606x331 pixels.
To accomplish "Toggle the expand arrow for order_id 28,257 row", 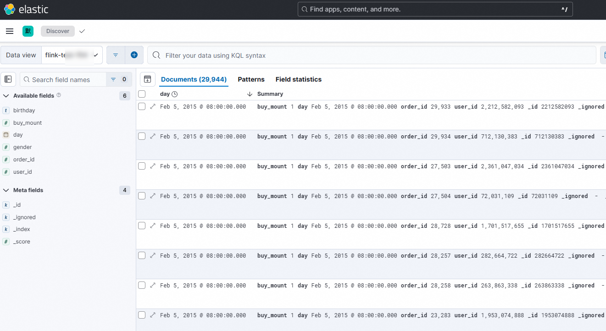I will click(153, 255).
